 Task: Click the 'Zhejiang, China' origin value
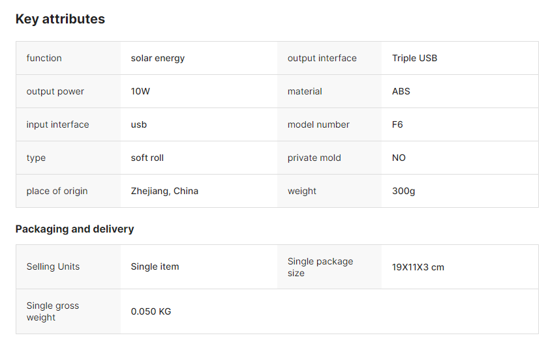click(164, 191)
